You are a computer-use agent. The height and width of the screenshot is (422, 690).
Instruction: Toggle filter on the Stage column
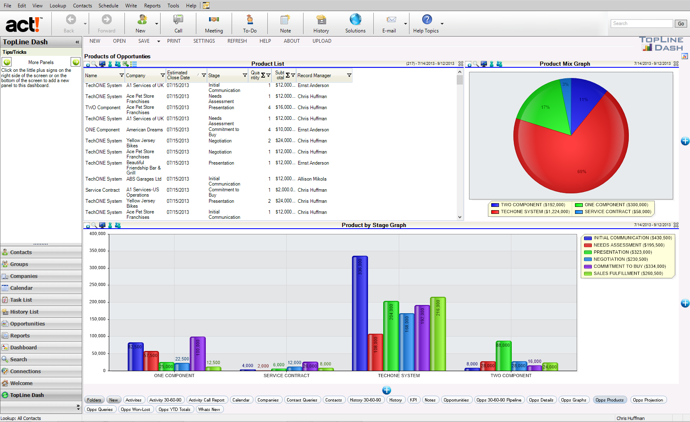[245, 76]
